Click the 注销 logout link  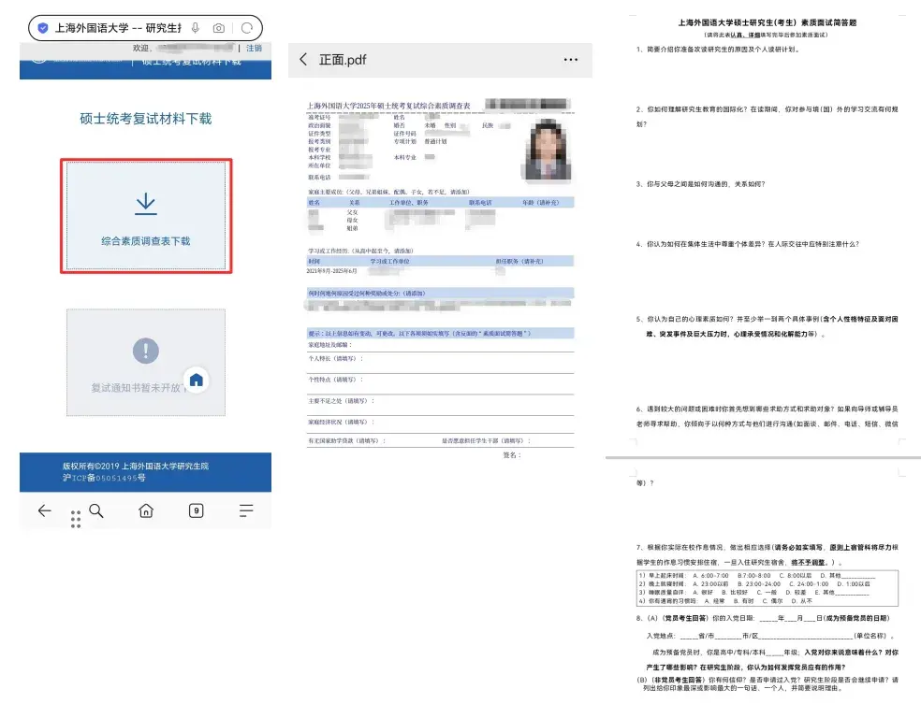click(x=254, y=48)
